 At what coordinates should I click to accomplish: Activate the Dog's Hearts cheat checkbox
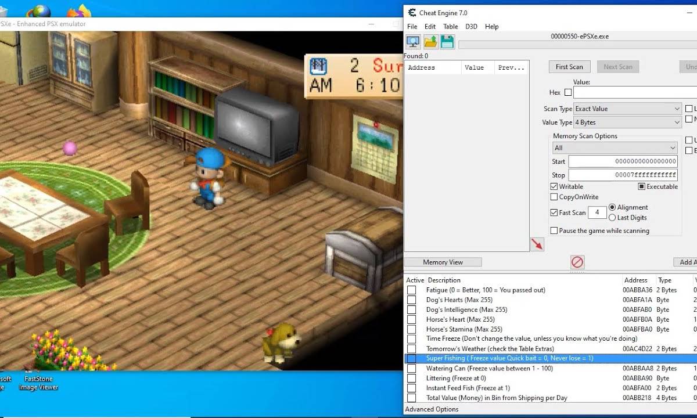click(x=412, y=300)
